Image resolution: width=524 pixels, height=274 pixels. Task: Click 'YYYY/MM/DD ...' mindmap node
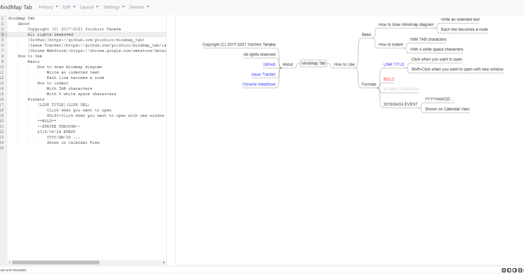(x=440, y=99)
